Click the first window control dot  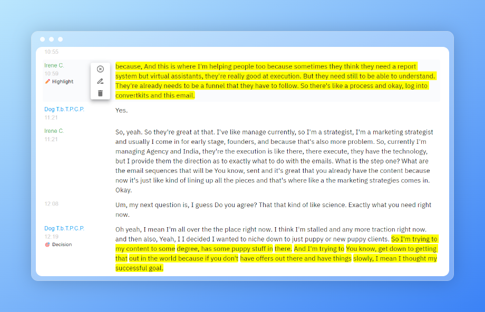tap(42, 40)
